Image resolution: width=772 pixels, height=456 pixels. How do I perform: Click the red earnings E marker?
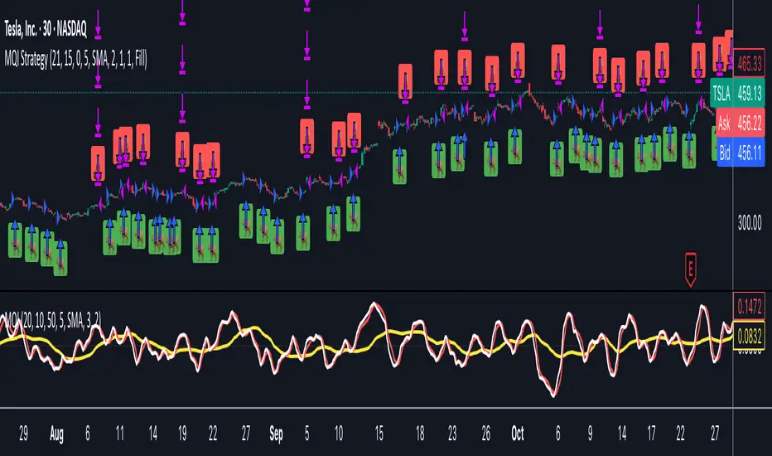pyautogui.click(x=690, y=270)
